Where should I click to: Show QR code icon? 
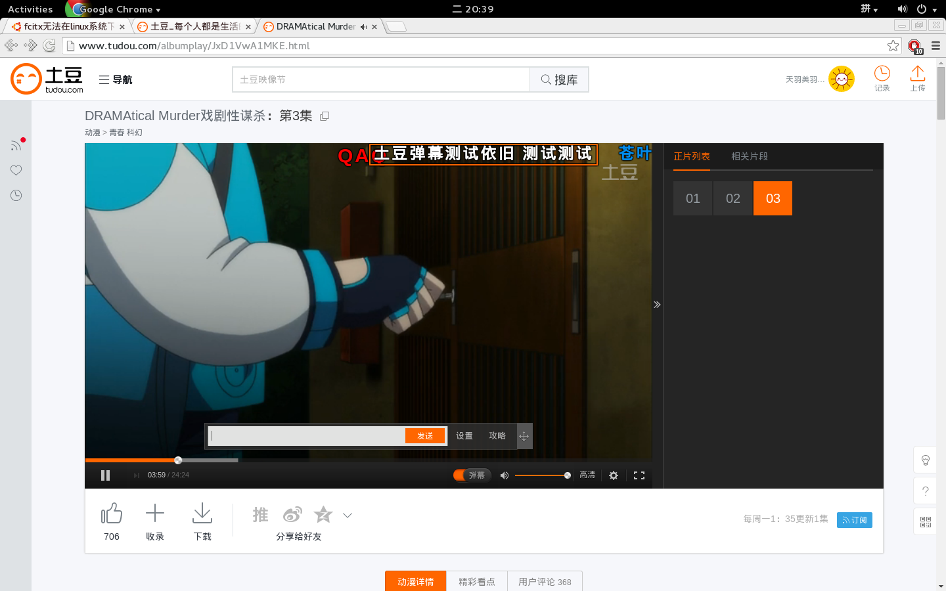point(925,522)
